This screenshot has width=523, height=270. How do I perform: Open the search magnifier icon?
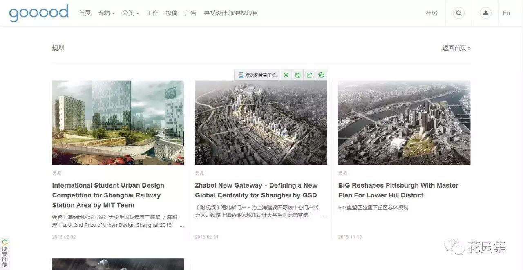point(458,13)
